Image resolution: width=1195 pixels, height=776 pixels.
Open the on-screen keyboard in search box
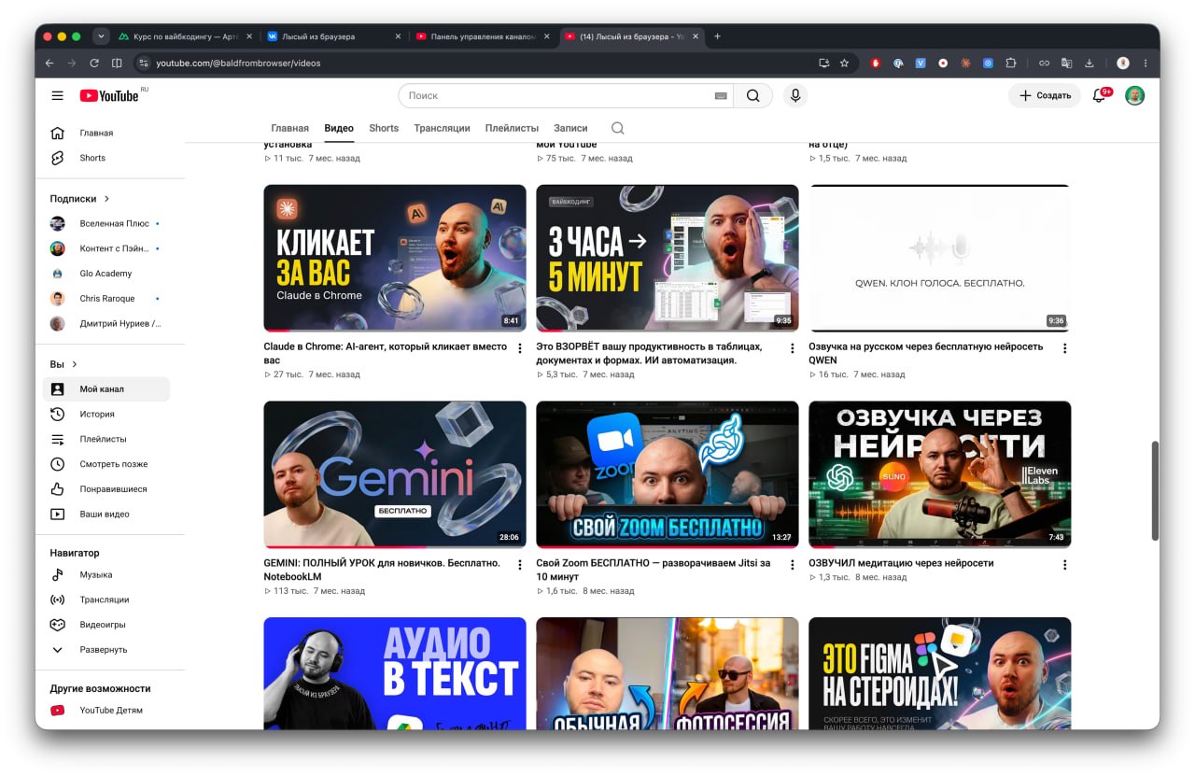[721, 95]
